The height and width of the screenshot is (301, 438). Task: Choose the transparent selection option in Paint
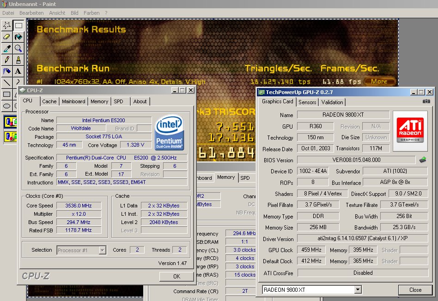click(11, 136)
